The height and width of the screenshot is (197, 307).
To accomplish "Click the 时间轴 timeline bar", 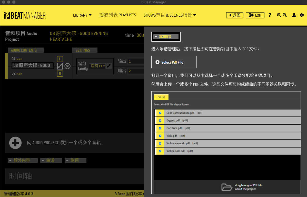I will (74, 176).
